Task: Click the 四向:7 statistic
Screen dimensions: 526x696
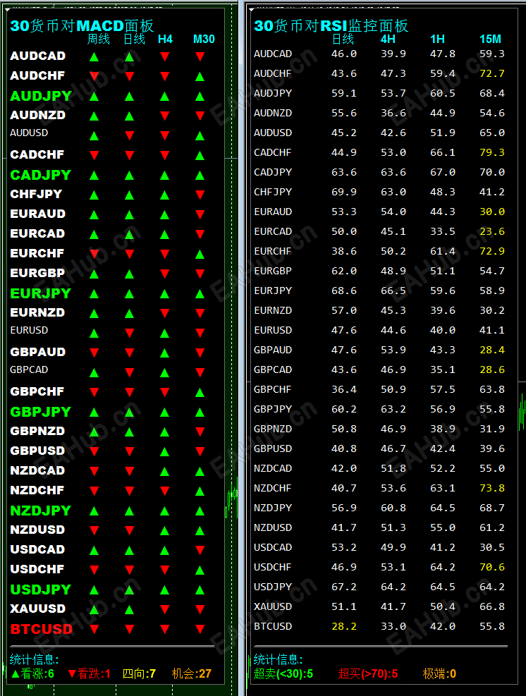Action: [x=139, y=674]
